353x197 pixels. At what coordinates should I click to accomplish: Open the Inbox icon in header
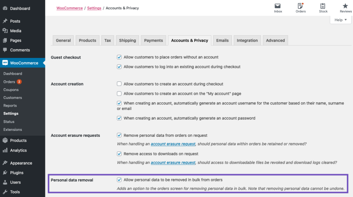(278, 6)
